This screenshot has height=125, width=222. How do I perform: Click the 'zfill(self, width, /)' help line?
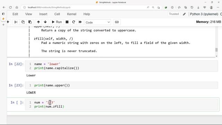coord(53,39)
